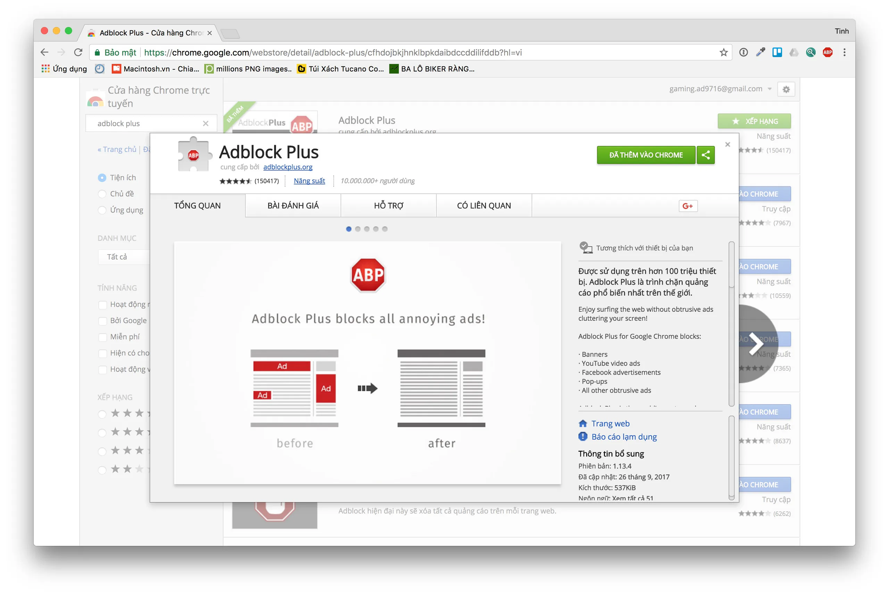The height and width of the screenshot is (594, 889).
Task: Click the before/after promotional screenshot
Action: [367, 363]
